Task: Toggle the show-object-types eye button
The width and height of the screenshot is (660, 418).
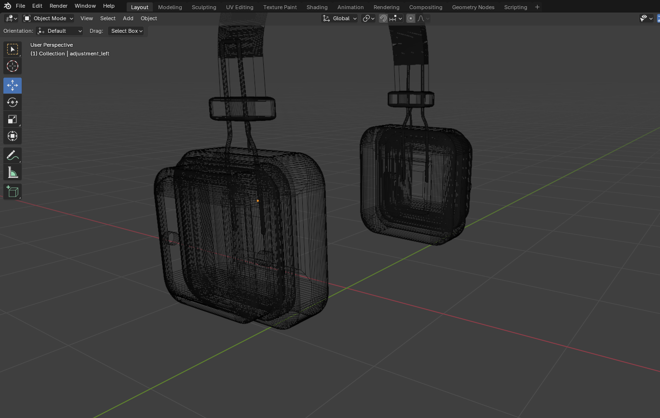Action: (x=644, y=18)
